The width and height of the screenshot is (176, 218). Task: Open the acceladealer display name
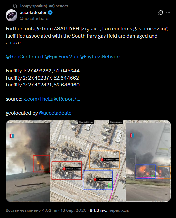[x=33, y=12]
